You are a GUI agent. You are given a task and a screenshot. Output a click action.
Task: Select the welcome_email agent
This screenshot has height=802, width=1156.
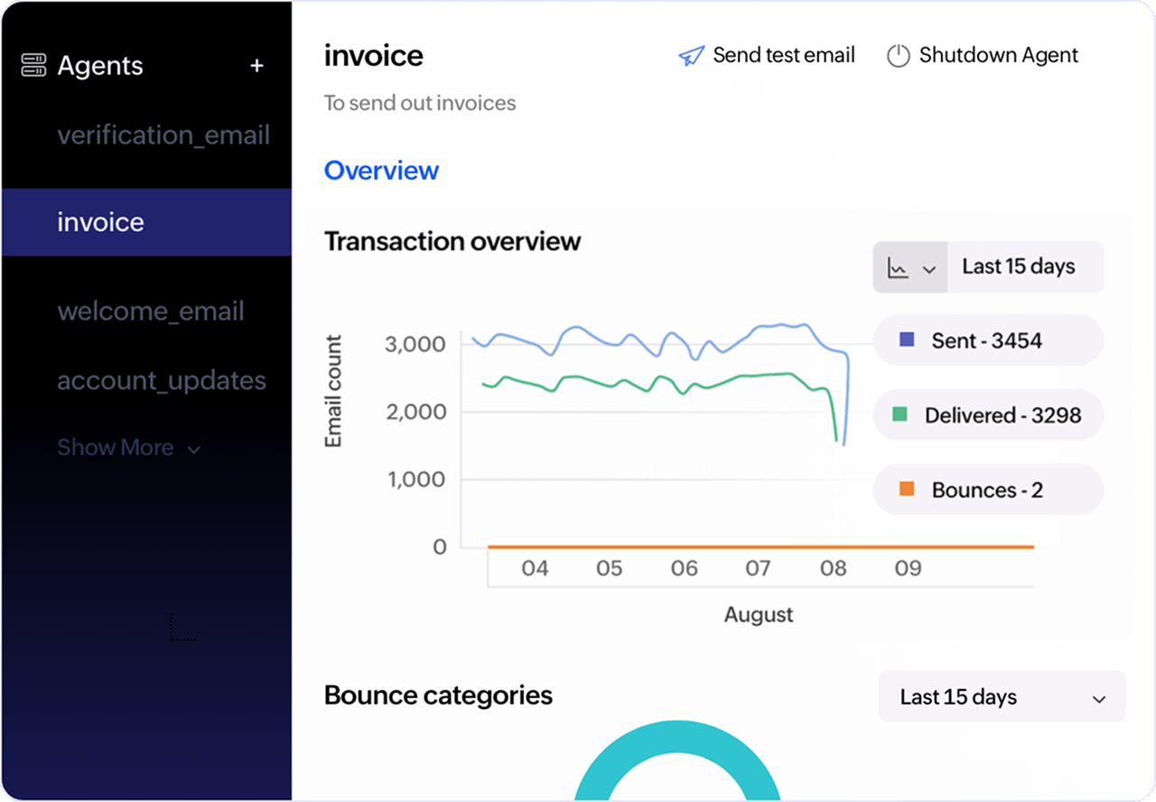point(151,312)
